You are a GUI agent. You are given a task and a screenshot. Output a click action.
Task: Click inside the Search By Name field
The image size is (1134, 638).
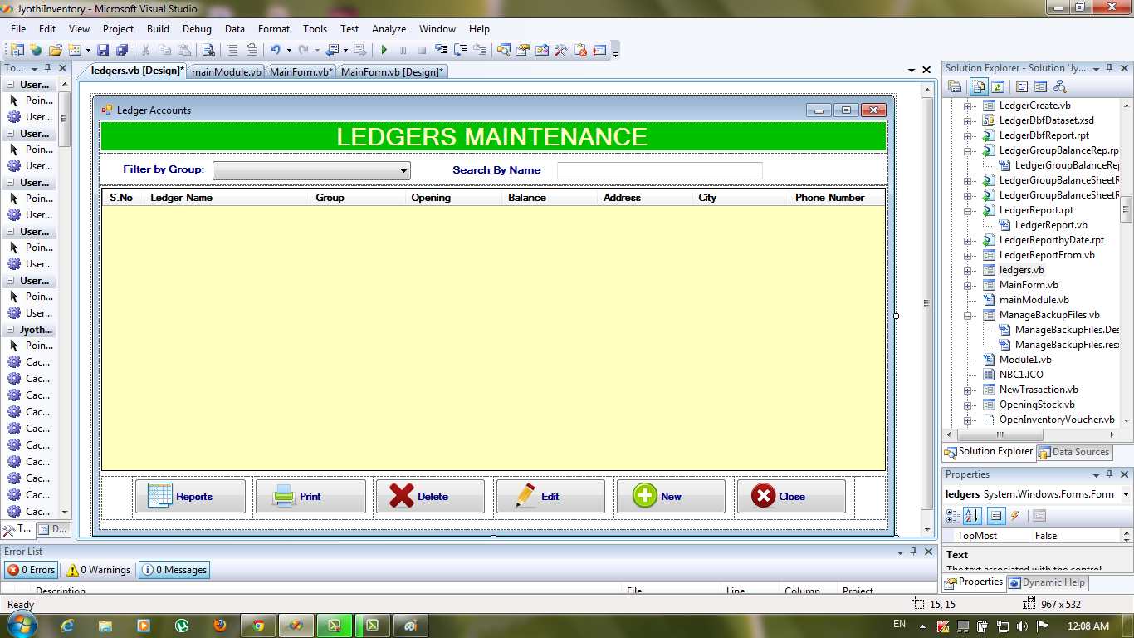point(660,170)
